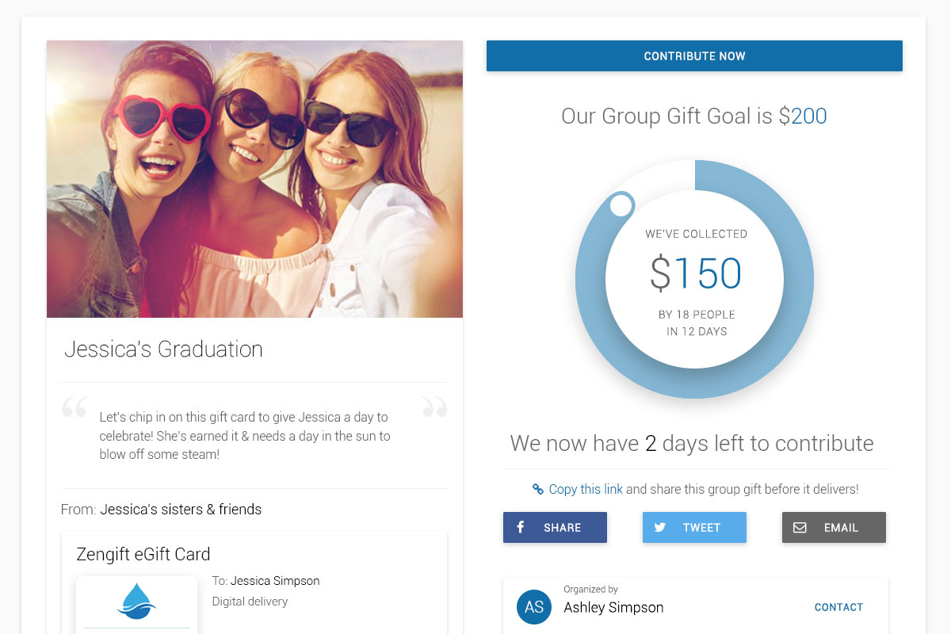This screenshot has width=951, height=634.
Task: Select the $150 collected amount
Action: [695, 273]
